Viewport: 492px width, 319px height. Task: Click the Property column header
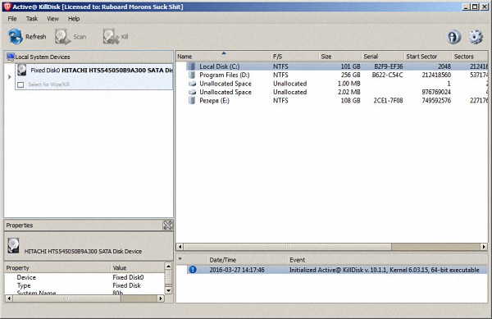pyautogui.click(x=58, y=268)
